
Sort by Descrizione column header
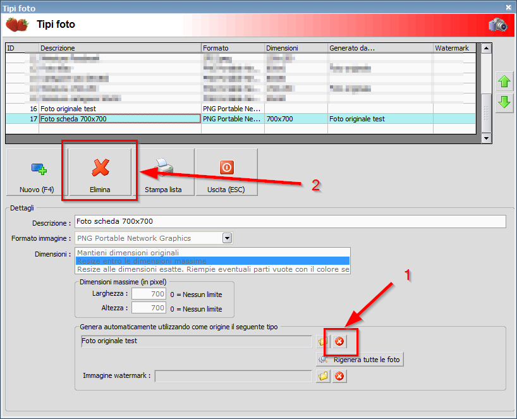click(120, 48)
